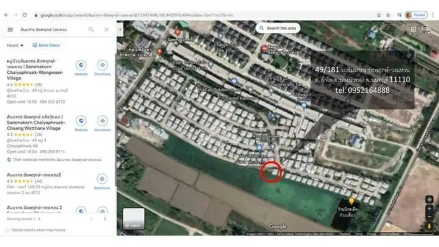Viewport: 439px width, 247px height.
Task: Clear the search with X icon
Action: [106, 29]
